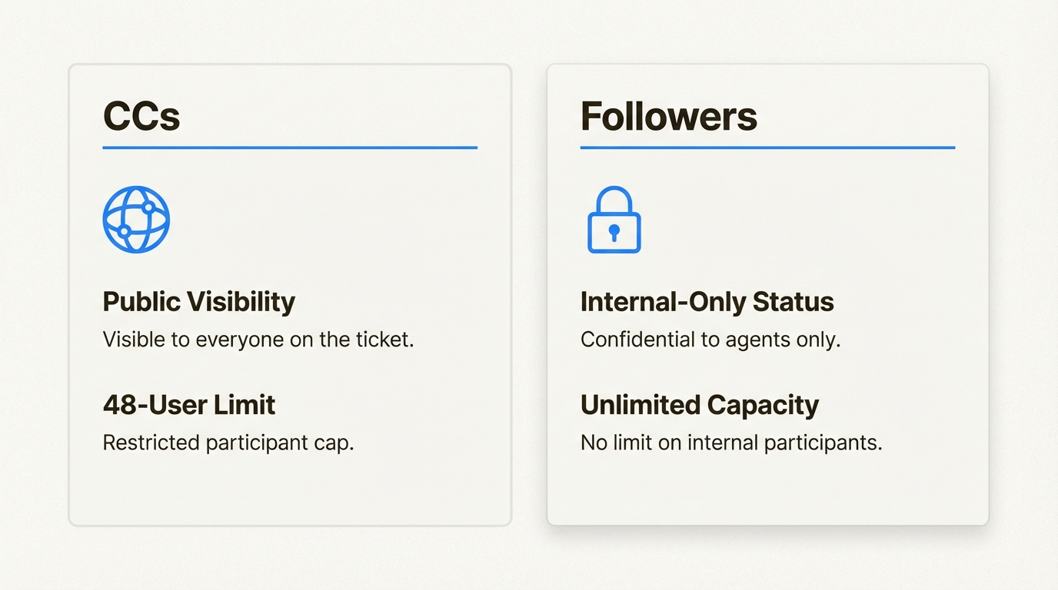The image size is (1058, 590).
Task: Click the padlock icon in the Followers card
Action: click(x=614, y=220)
